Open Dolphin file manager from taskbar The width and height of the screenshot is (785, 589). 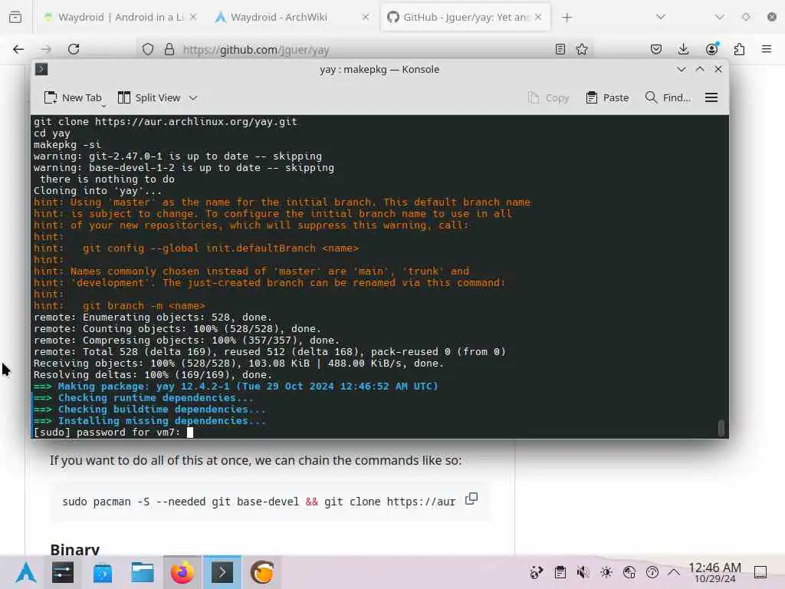(x=143, y=572)
